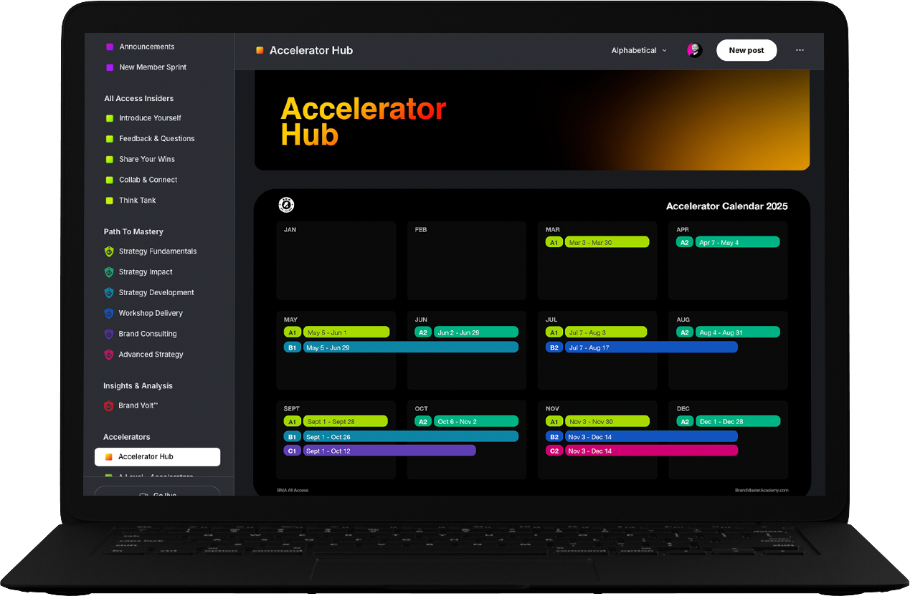Click the Workshop Delivery blue shield icon
This screenshot has height=596, width=910.
109,313
